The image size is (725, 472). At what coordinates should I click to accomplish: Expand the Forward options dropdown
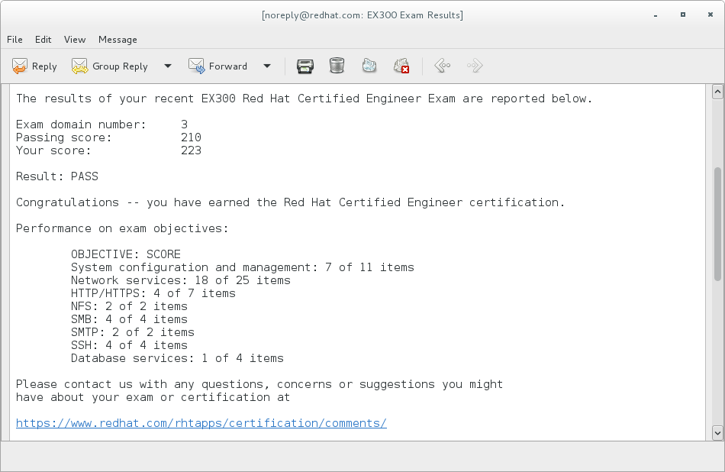point(267,66)
